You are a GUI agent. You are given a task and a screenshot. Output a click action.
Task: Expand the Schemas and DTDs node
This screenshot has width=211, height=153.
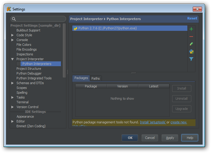click(x=13, y=83)
